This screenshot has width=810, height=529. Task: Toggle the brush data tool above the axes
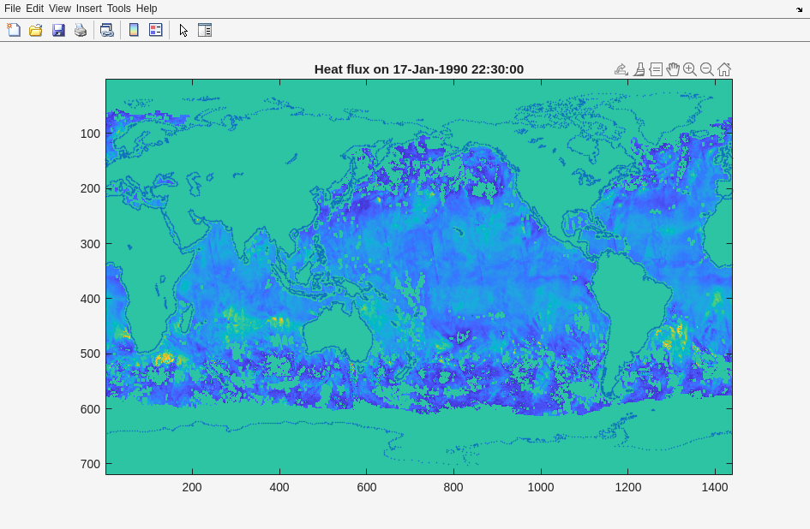639,69
